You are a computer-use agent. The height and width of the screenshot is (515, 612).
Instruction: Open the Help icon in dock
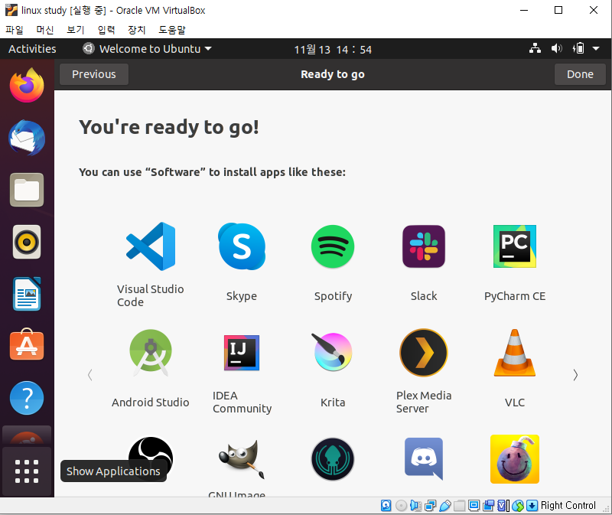[27, 397]
